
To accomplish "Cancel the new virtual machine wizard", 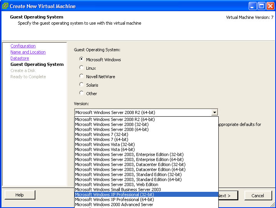I will [x=258, y=195].
